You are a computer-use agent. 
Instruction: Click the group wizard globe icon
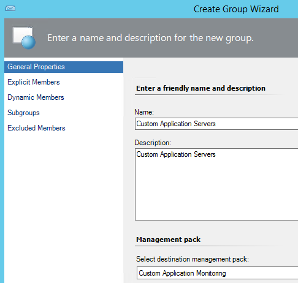coord(24,38)
